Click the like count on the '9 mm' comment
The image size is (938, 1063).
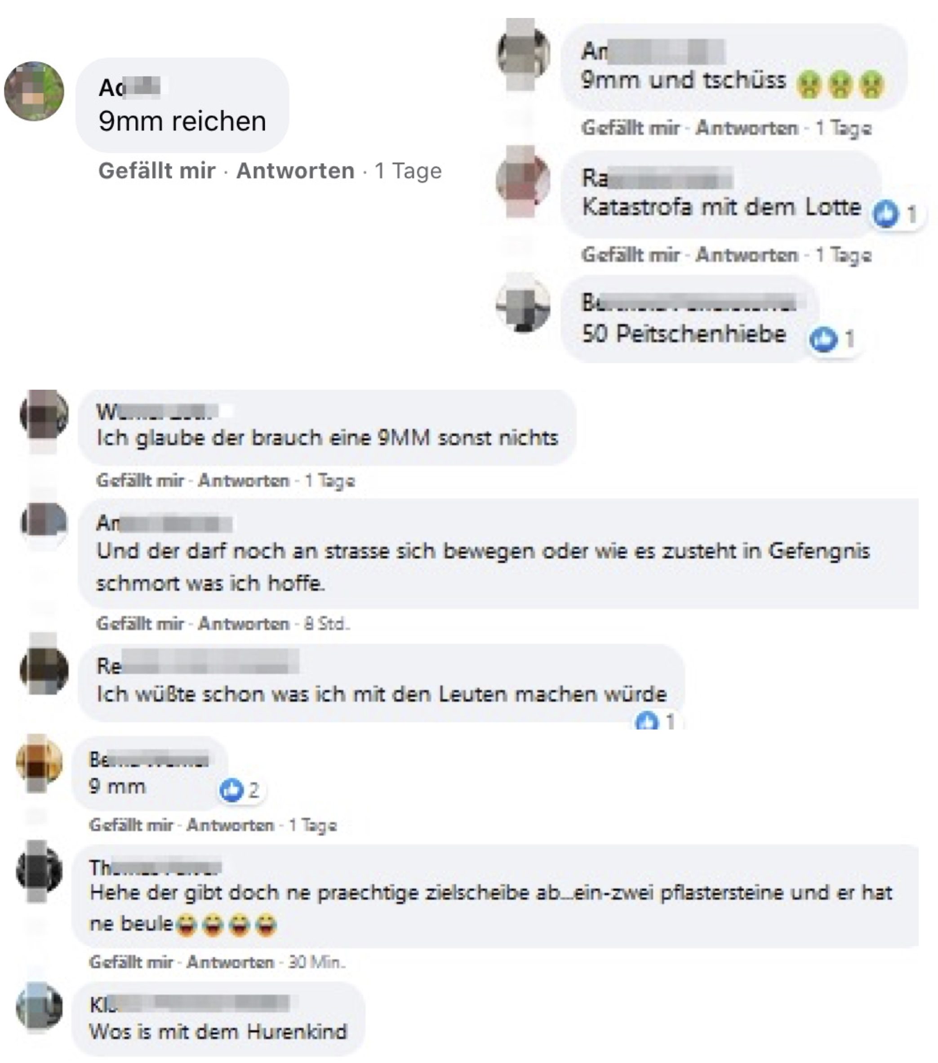[x=253, y=791]
